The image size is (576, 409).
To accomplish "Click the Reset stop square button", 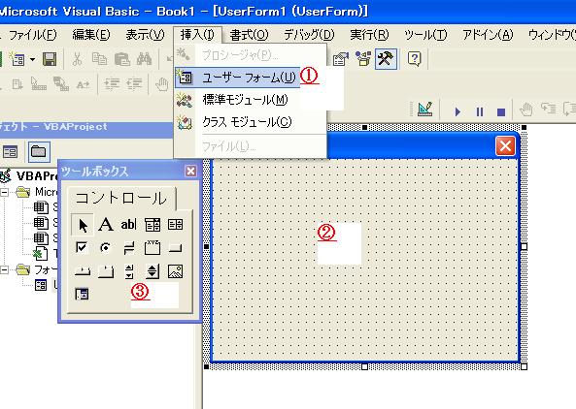I will [501, 111].
